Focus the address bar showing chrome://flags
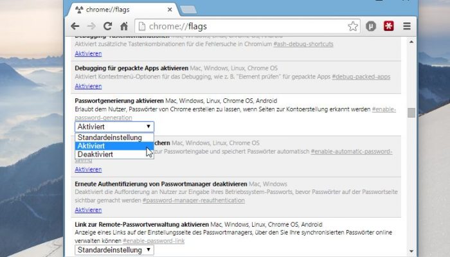This screenshot has height=257, width=450. (248, 26)
